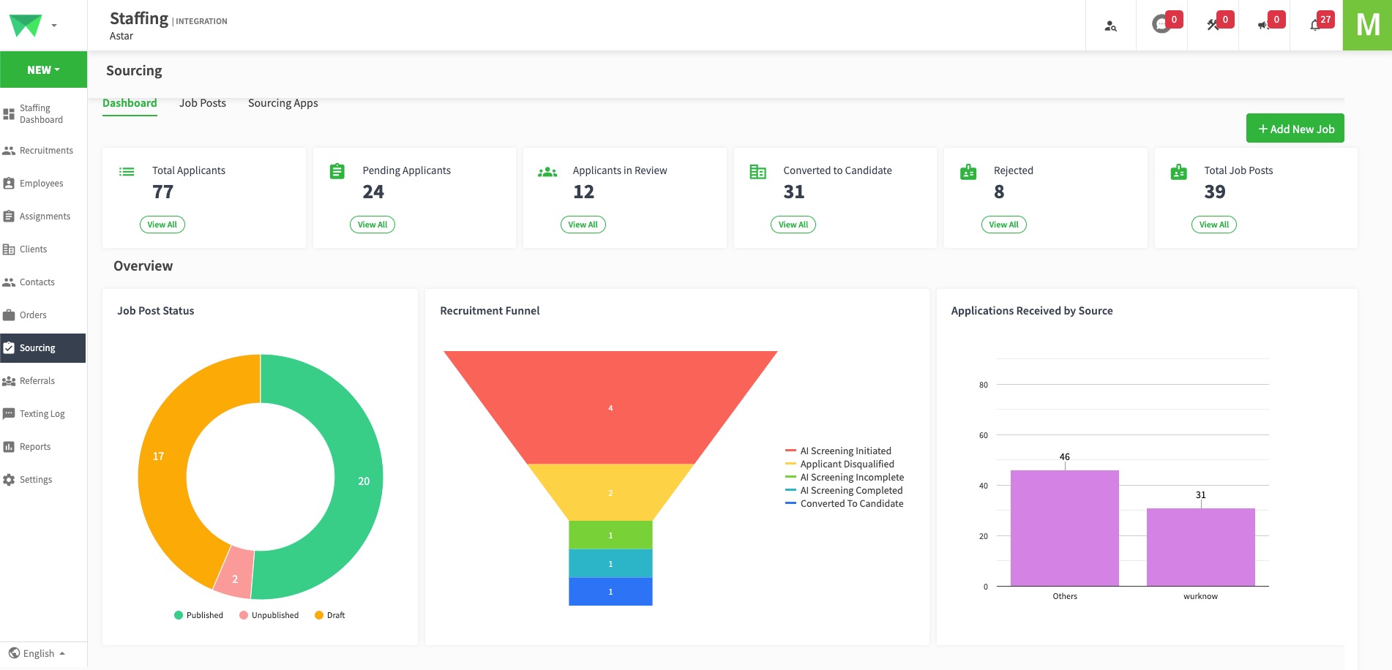Open the user search icon in header

click(x=1110, y=26)
